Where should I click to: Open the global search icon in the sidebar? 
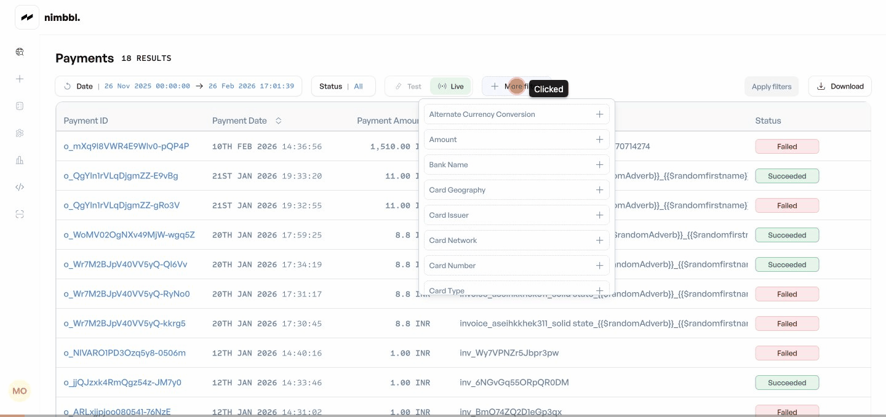click(x=19, y=52)
